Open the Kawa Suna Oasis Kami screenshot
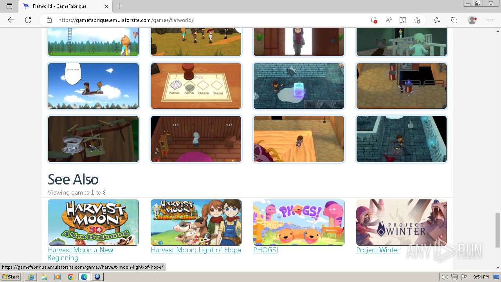This screenshot has height=282, width=501. point(196,86)
